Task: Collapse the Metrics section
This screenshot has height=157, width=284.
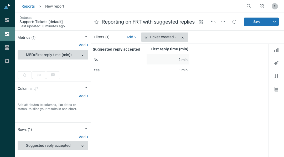Action: (x=86, y=37)
